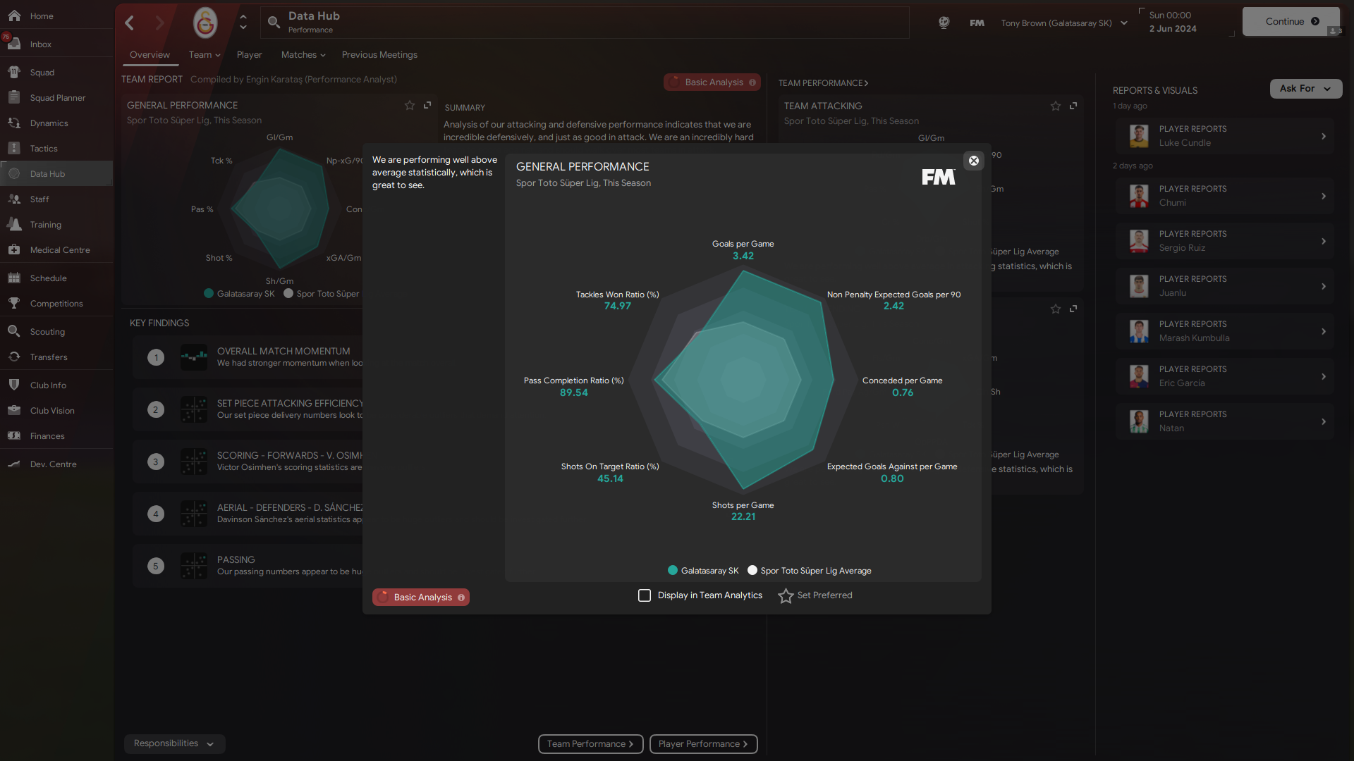Image resolution: width=1354 pixels, height=761 pixels.
Task: Toggle Basic Analysis in the popup
Action: pos(421,598)
